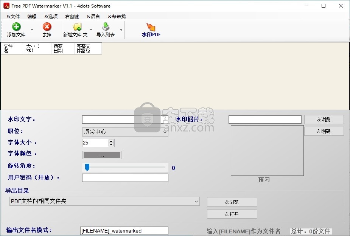The height and width of the screenshot is (236, 350).
Task: Click &浏览 button for output directory
Action: pyautogui.click(x=232, y=202)
